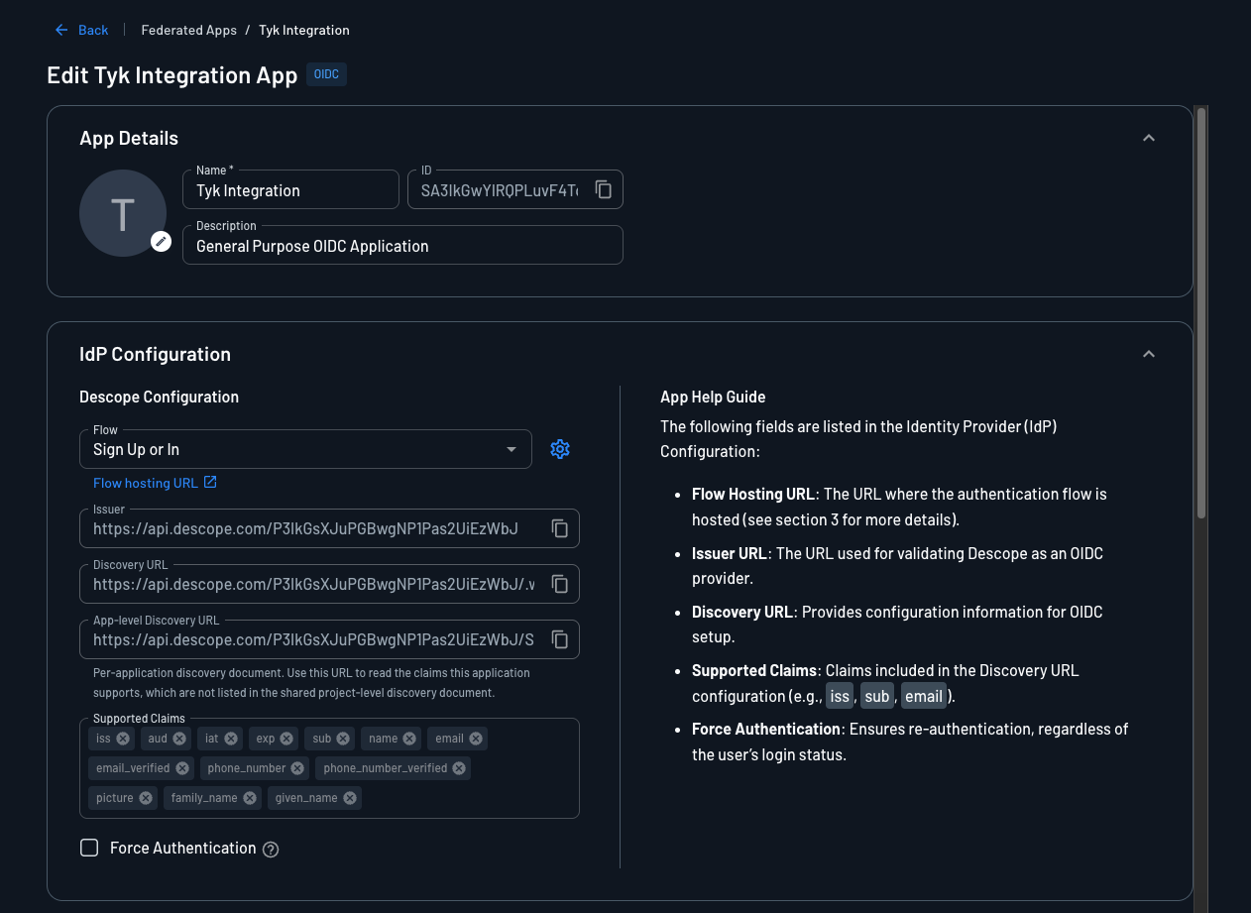The image size is (1251, 913).
Task: Click the page vertical scrollbar
Action: click(x=1201, y=312)
